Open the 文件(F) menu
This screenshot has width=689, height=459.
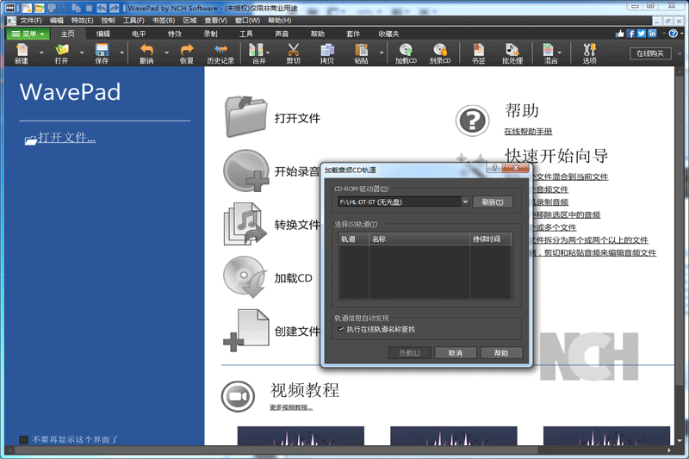point(31,20)
